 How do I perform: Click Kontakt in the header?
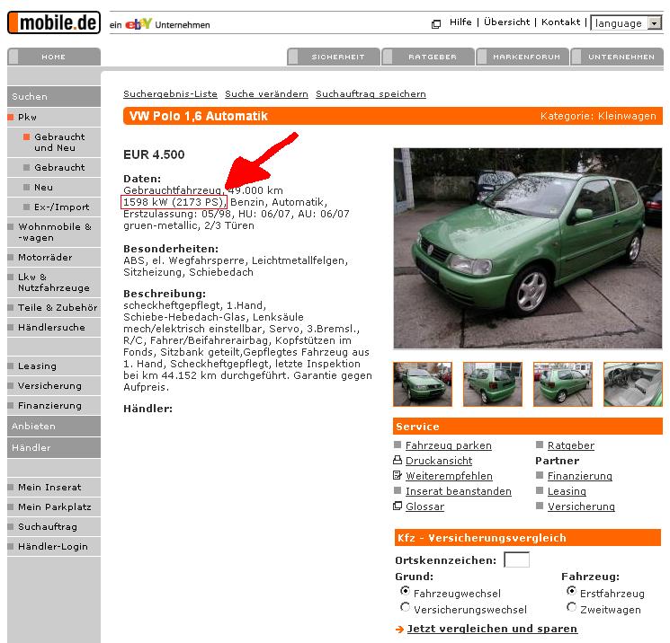click(560, 22)
